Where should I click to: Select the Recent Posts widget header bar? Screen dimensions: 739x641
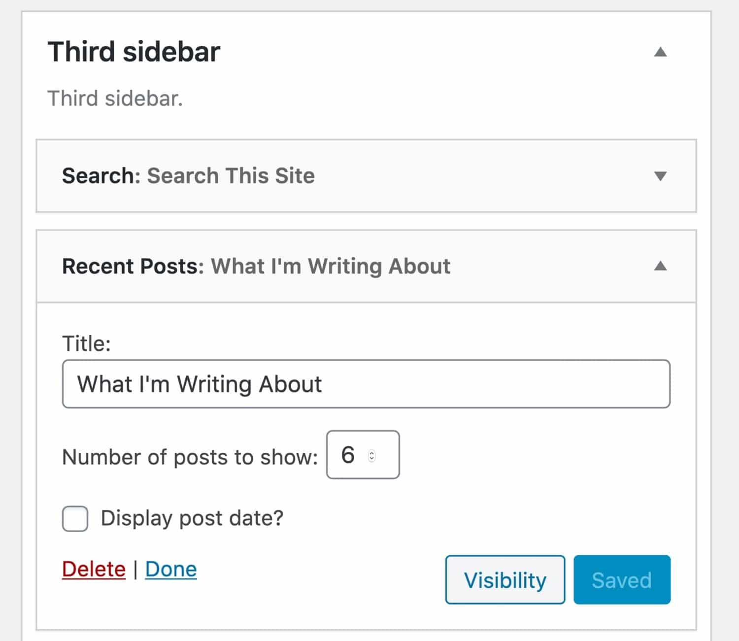(x=345, y=267)
